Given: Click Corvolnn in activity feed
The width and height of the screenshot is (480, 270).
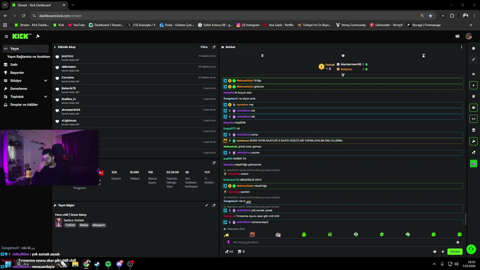Looking at the screenshot, I should [68, 77].
